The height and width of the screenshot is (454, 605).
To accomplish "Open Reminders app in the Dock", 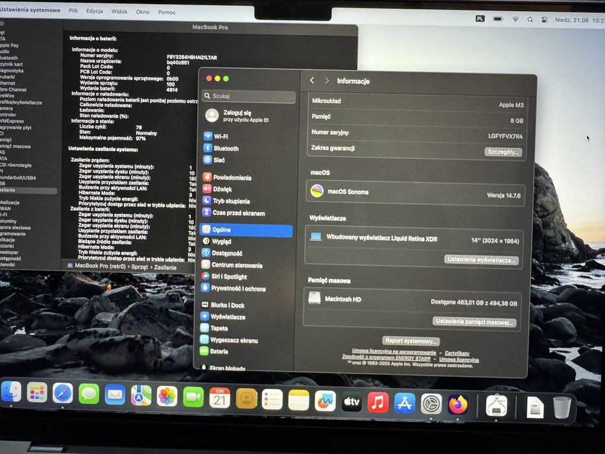I will coord(272,399).
